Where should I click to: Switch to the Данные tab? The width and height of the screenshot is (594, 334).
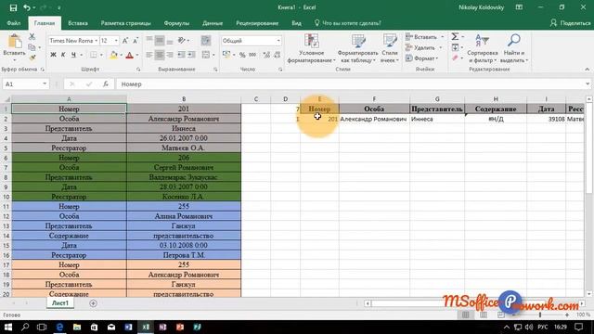pyautogui.click(x=213, y=23)
